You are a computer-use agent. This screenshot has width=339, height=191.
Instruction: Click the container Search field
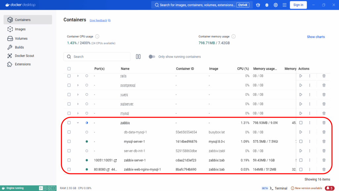click(97, 57)
